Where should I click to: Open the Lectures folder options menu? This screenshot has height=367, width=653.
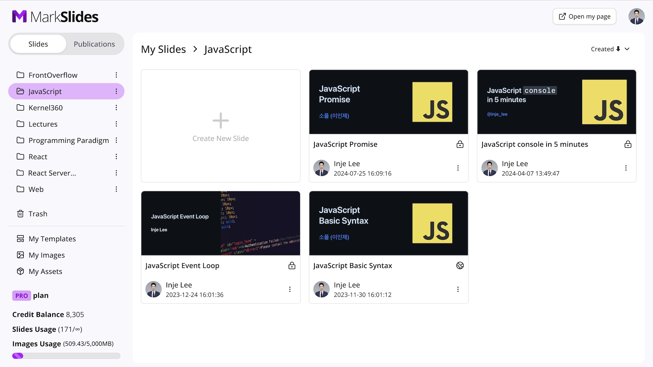[116, 124]
